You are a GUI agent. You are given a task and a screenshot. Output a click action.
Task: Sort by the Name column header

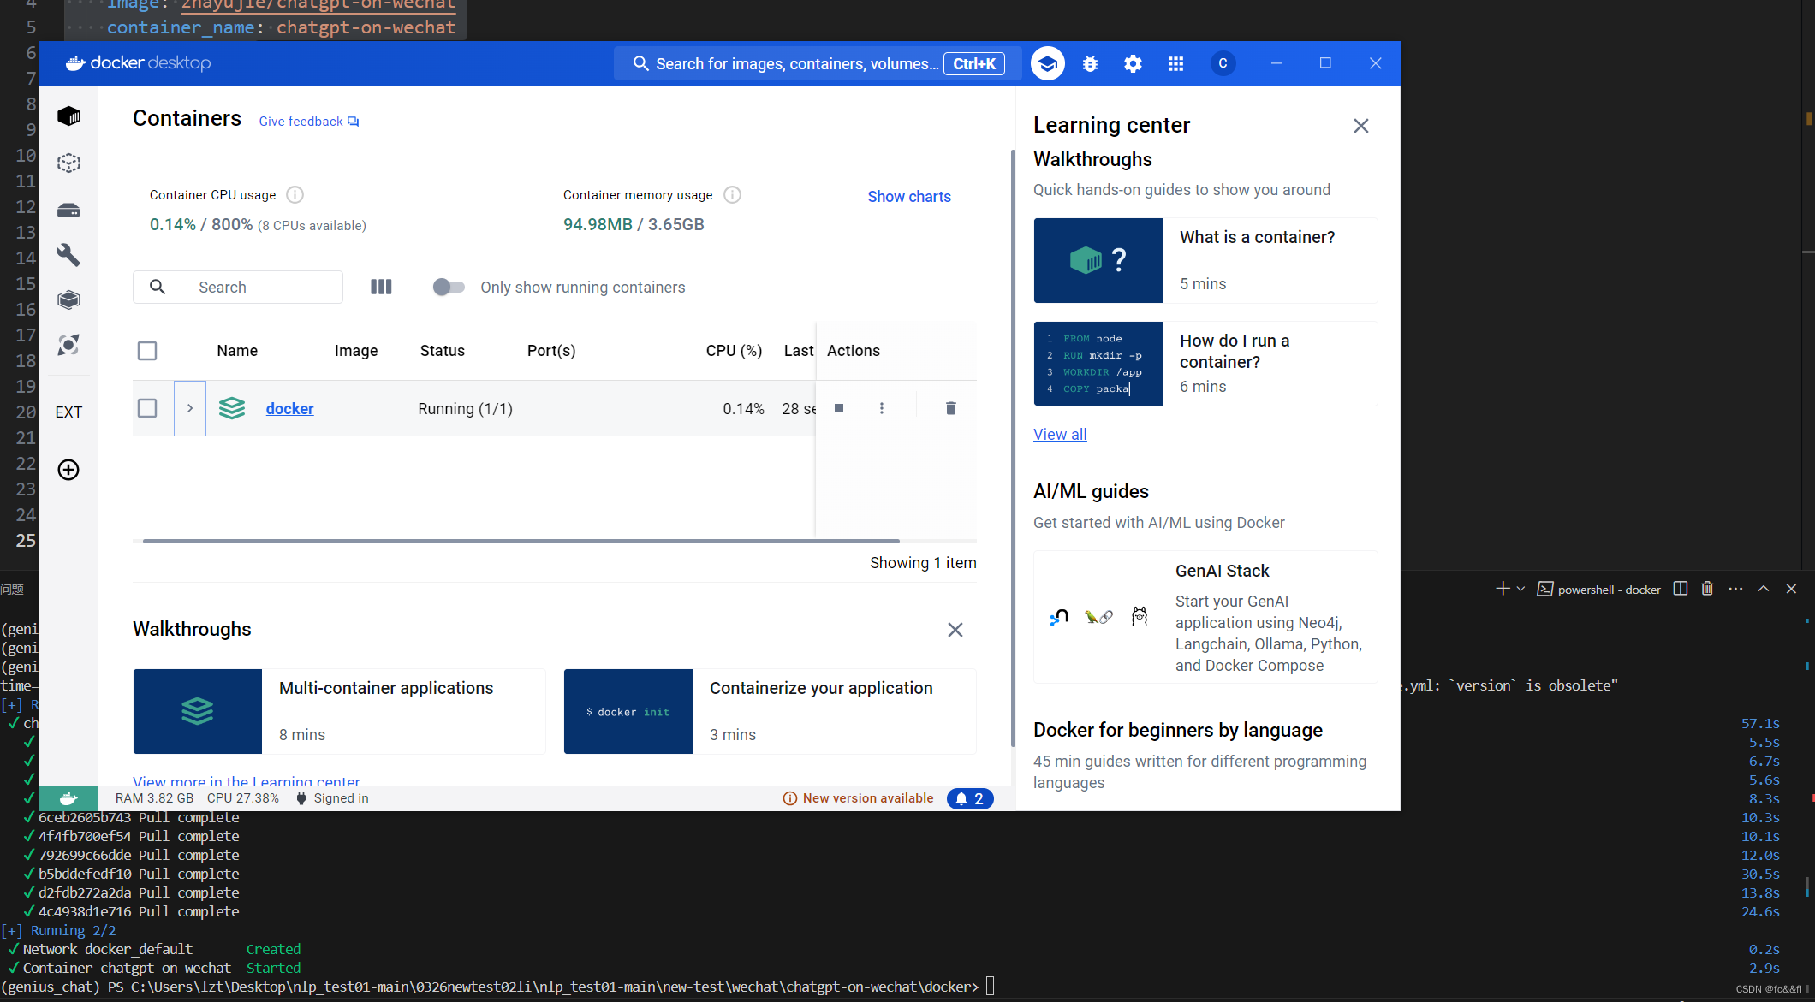(x=237, y=351)
